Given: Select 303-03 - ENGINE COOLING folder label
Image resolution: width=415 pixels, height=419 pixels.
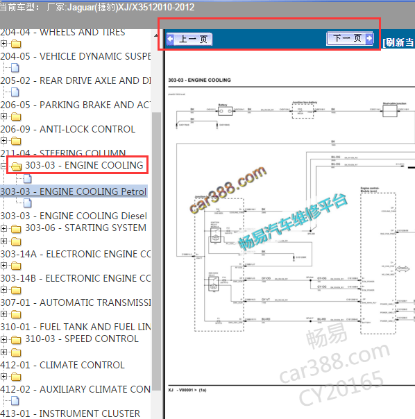Looking at the screenshot, I should tap(84, 165).
